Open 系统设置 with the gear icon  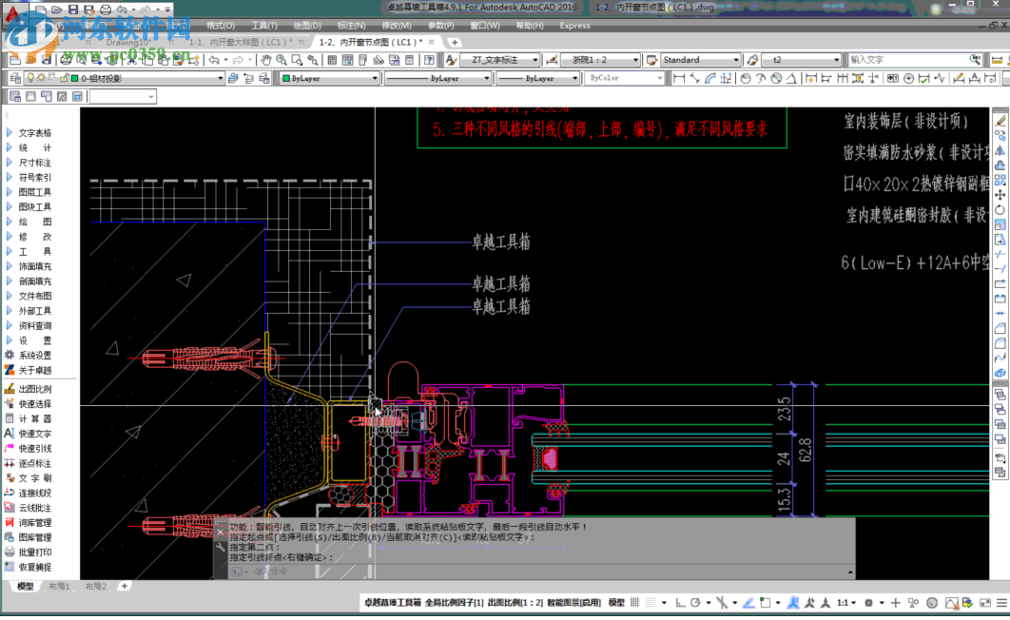click(34, 356)
